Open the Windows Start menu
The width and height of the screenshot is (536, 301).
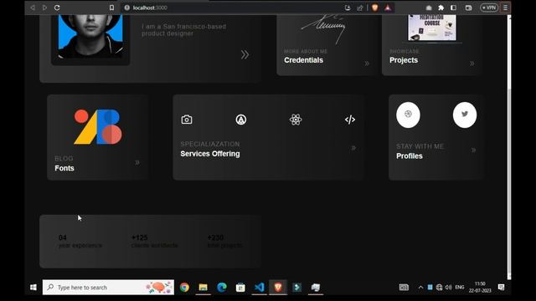[x=33, y=288]
